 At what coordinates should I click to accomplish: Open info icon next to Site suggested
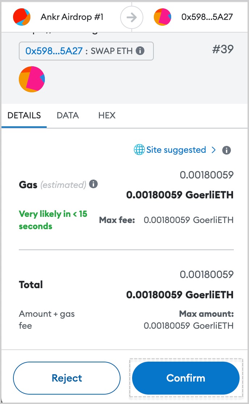[226, 150]
